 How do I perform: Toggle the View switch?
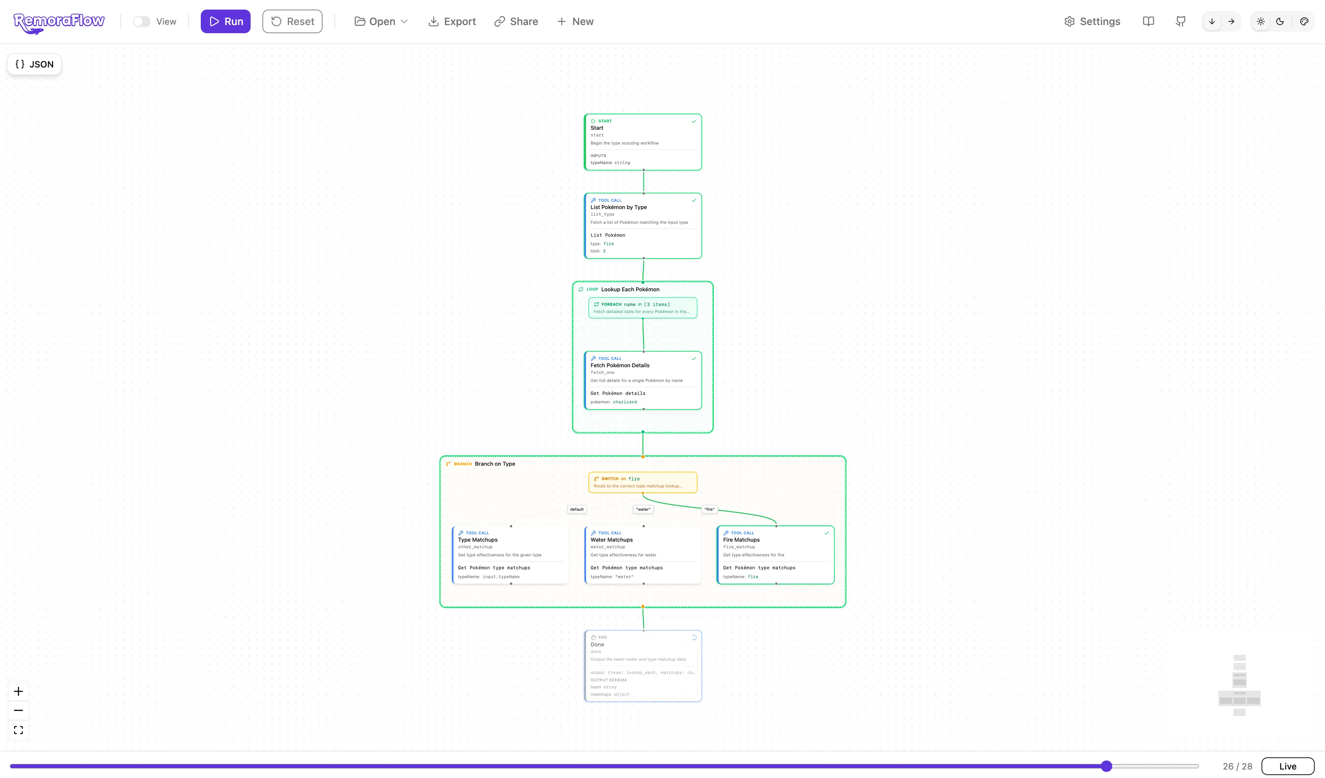coord(141,21)
